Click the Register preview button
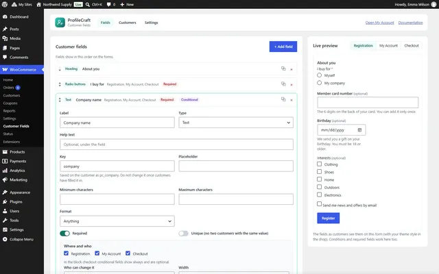 [328, 218]
